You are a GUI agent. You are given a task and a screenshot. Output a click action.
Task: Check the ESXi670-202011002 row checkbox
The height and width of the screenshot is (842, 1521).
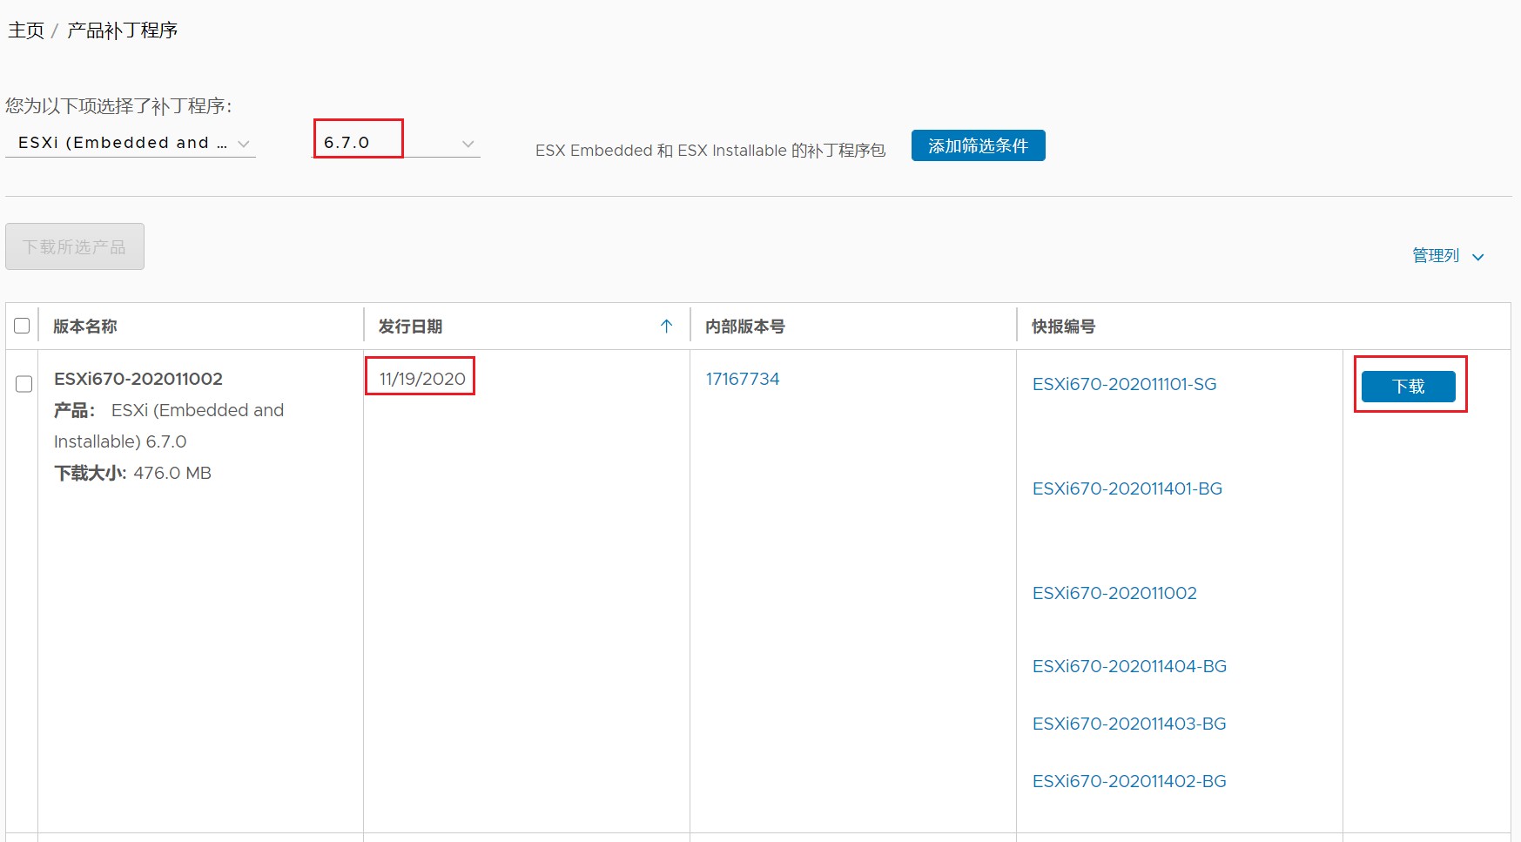(x=24, y=384)
